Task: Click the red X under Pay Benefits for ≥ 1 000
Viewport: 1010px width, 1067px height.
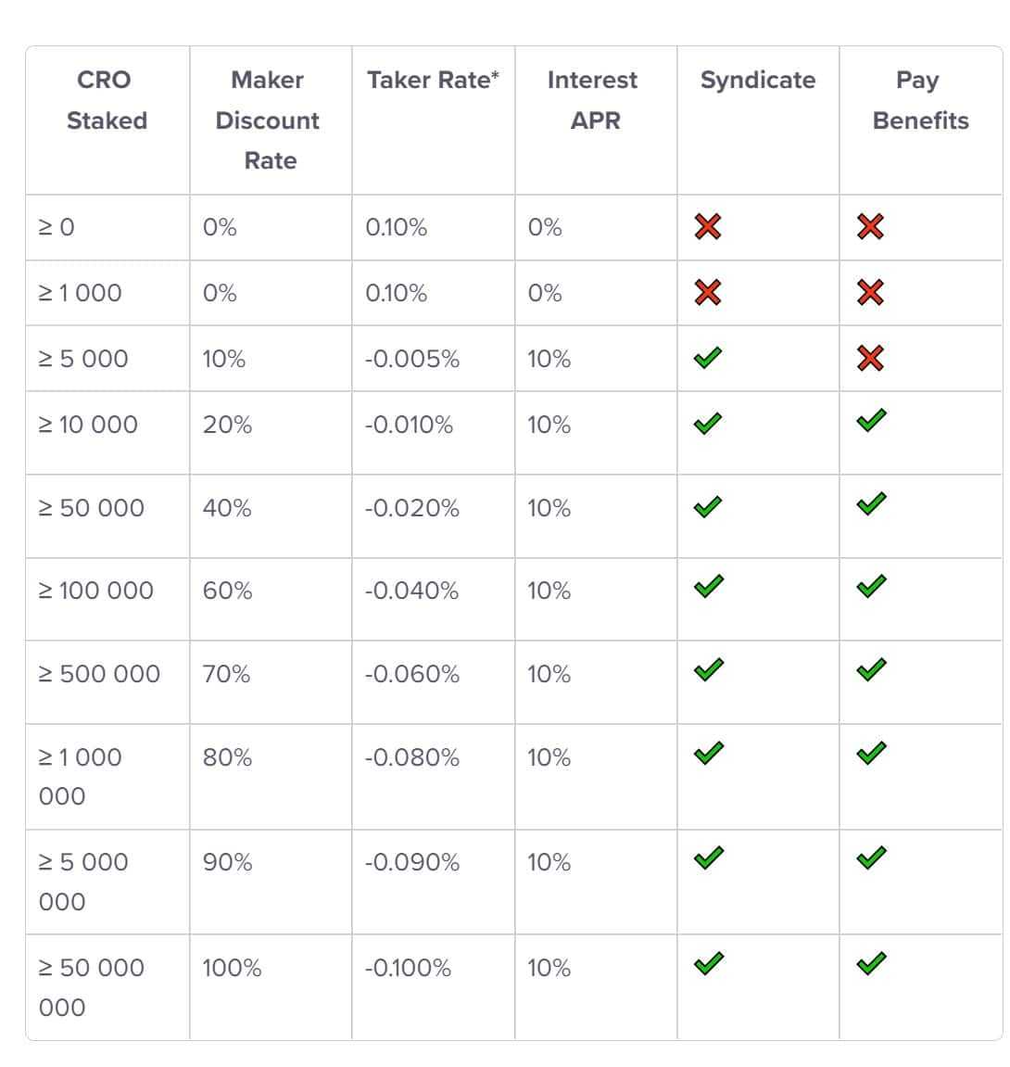Action: point(870,293)
